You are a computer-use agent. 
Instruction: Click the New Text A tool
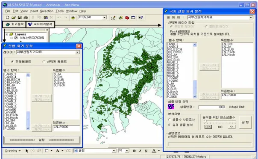[57, 151]
